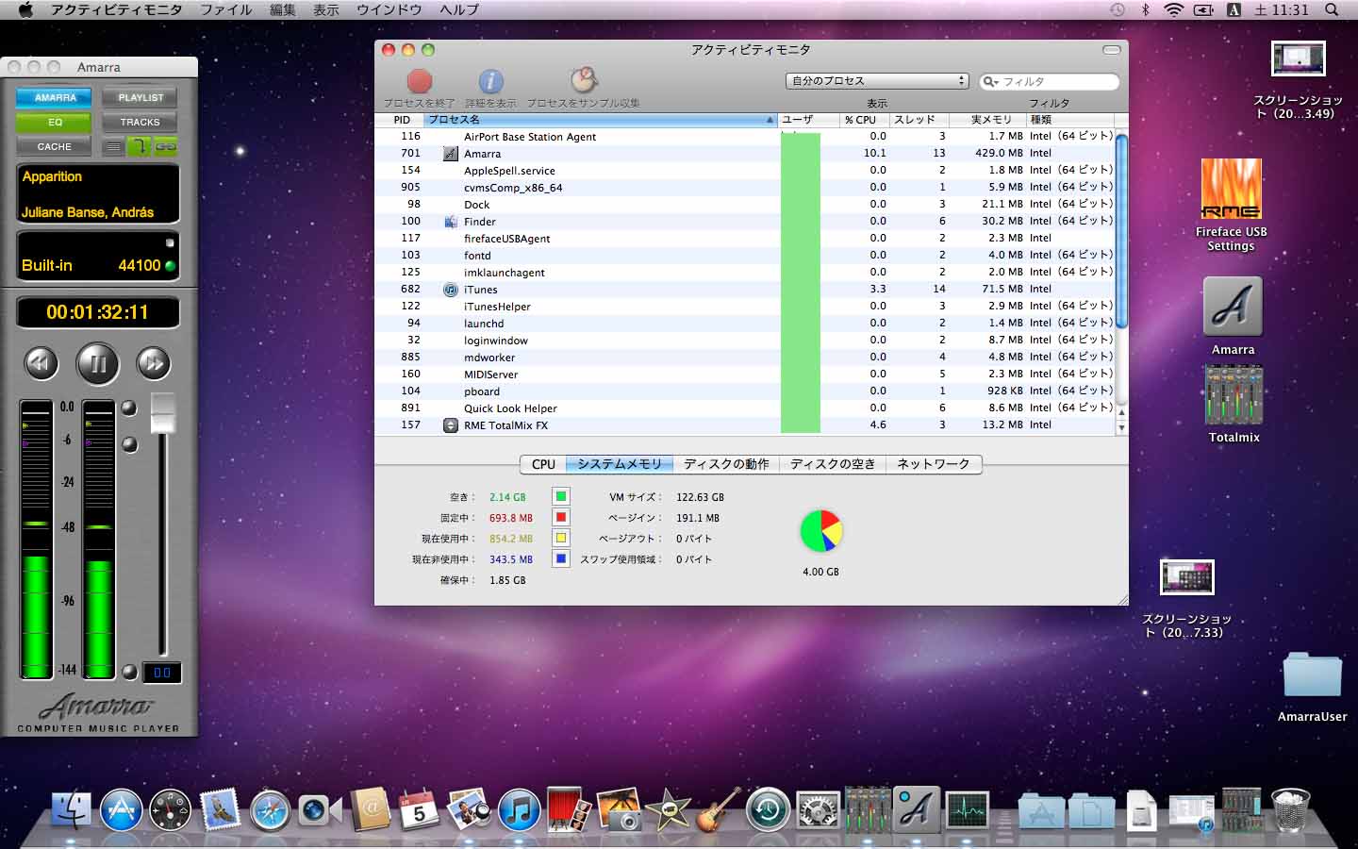
Task: Select the AmarraUser folder on desktop
Action: click(x=1312, y=686)
